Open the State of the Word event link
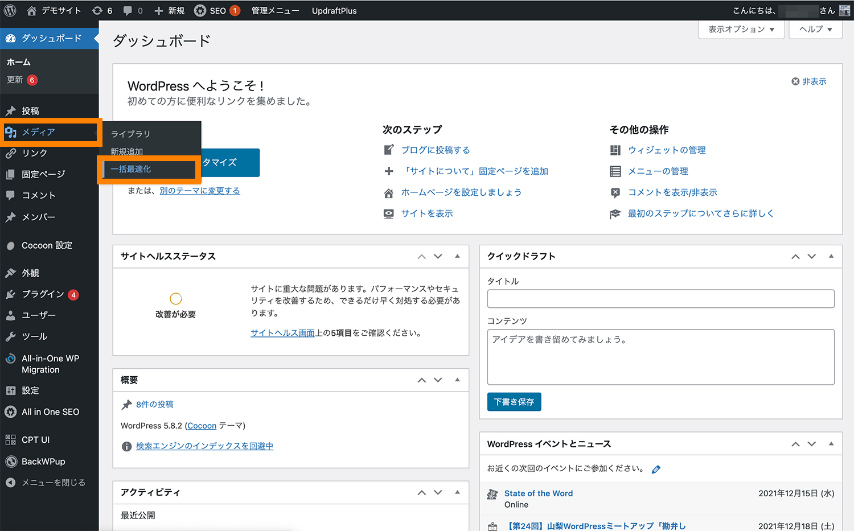 [x=538, y=493]
